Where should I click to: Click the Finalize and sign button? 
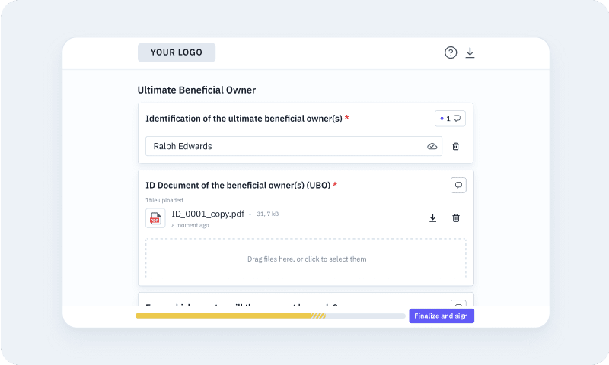442,316
